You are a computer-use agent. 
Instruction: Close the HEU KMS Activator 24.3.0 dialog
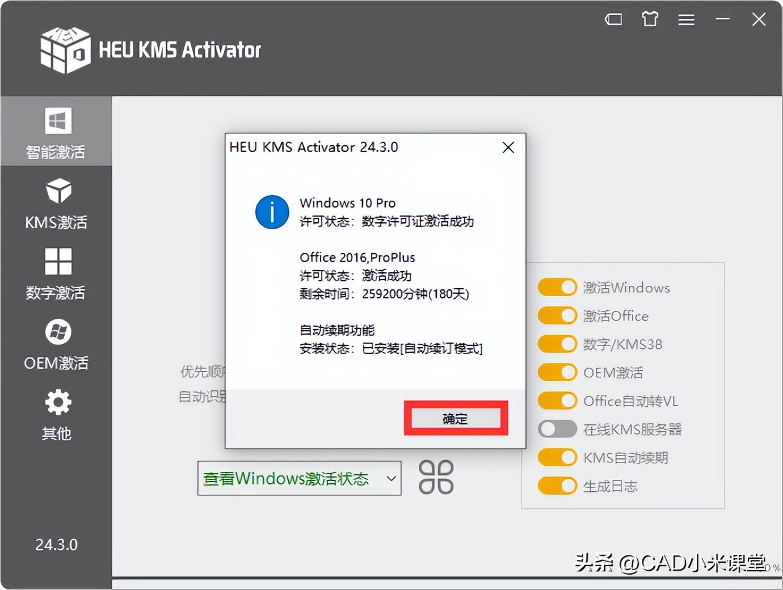(x=508, y=147)
